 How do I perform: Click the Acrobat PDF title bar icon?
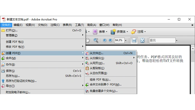pyautogui.click(x=4, y=19)
